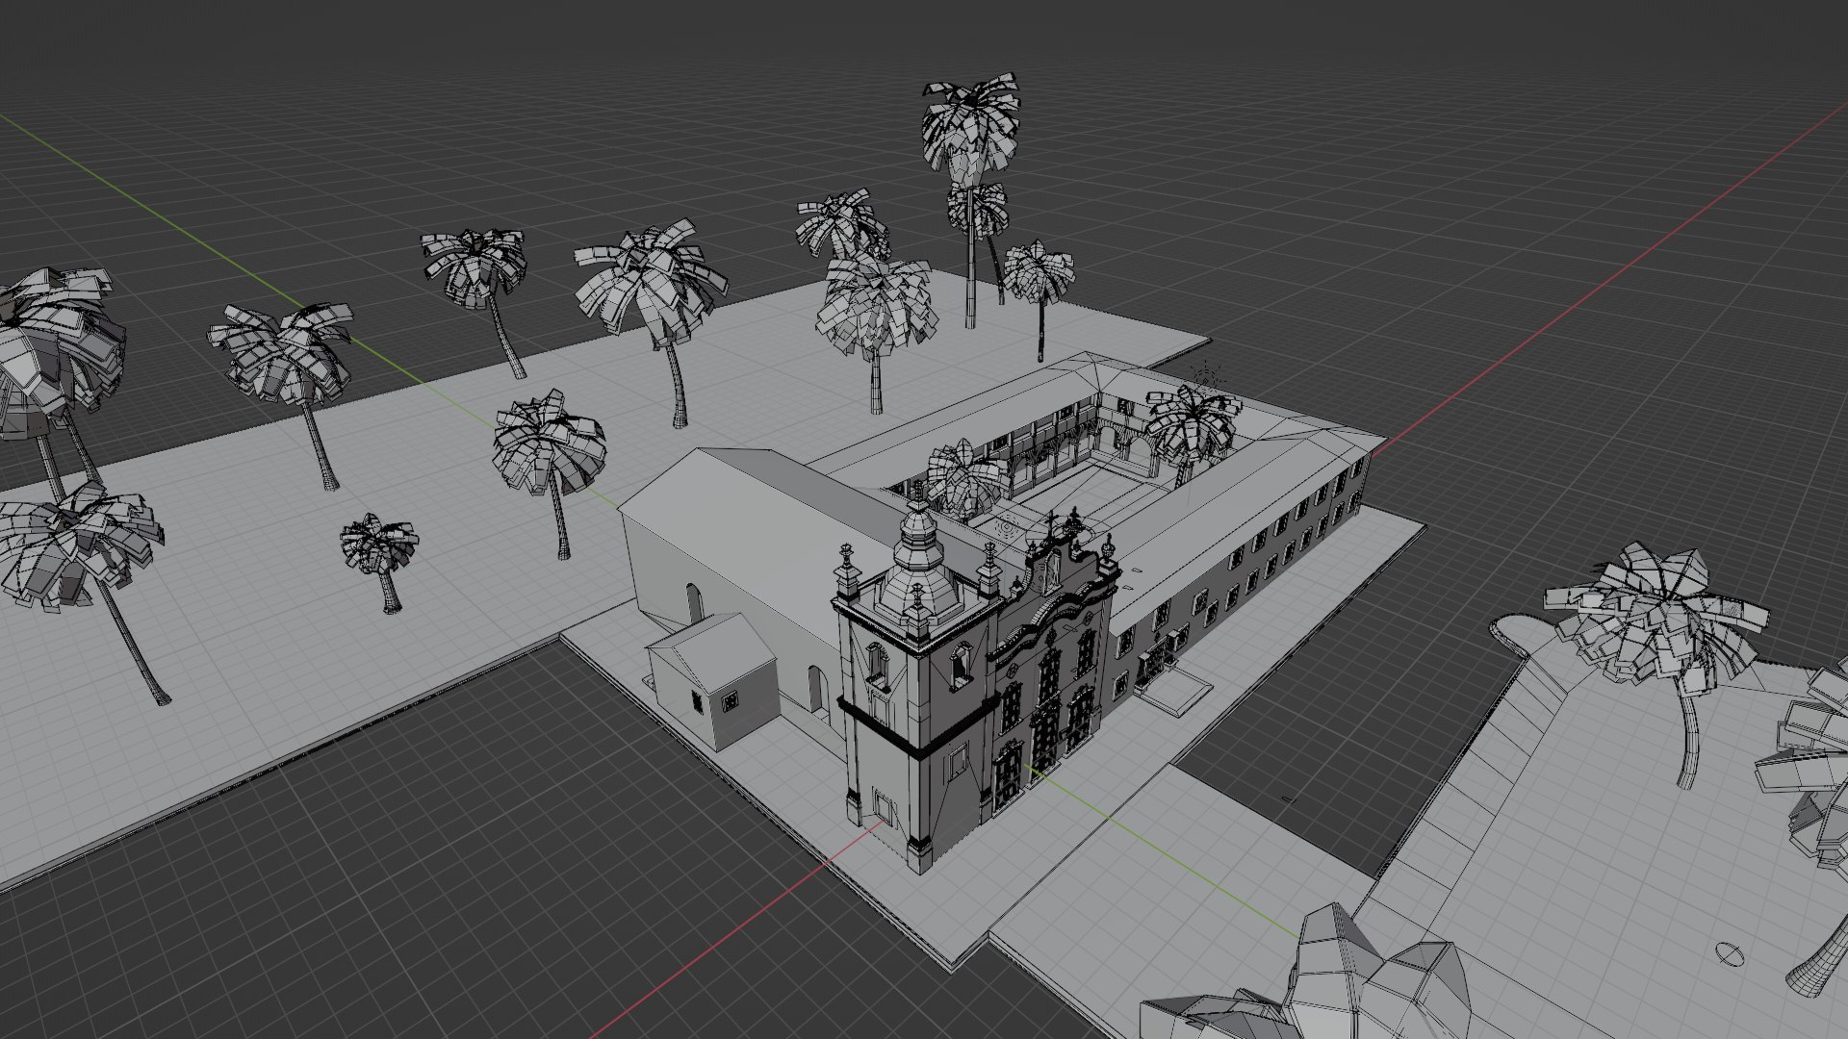The image size is (1848, 1039).
Task: Click the arched belfry opening beside the facade
Action: click(x=960, y=665)
